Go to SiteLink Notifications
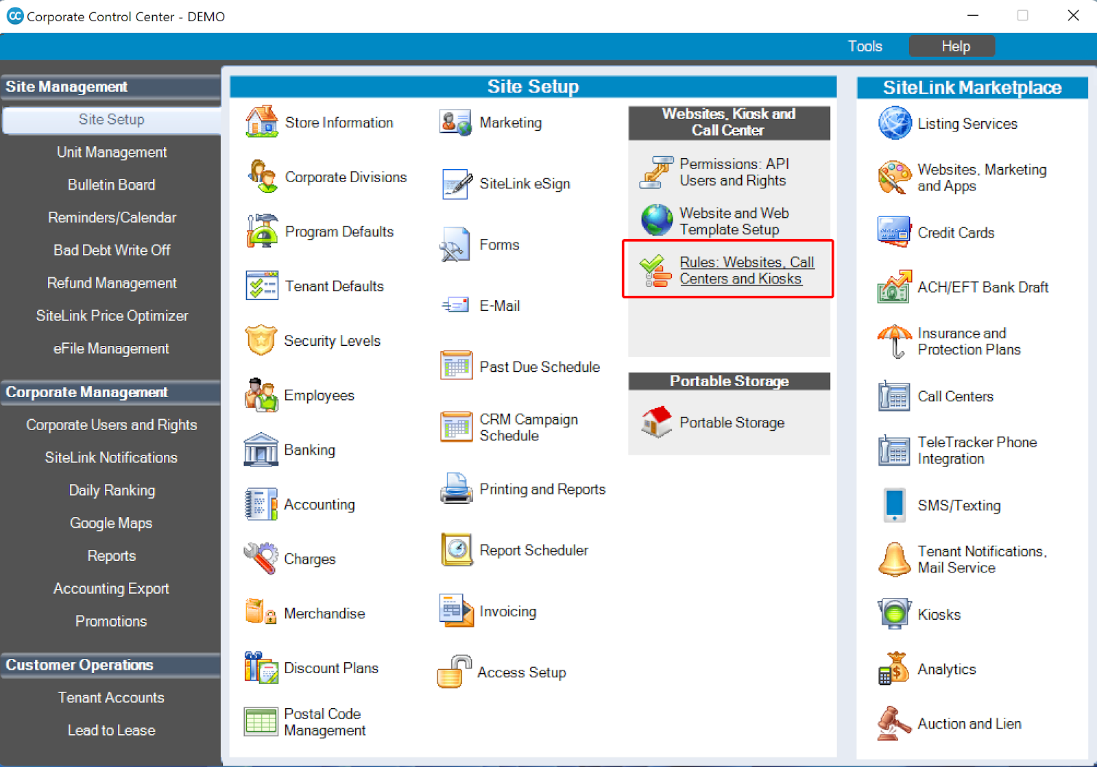The height and width of the screenshot is (767, 1097). pos(111,457)
